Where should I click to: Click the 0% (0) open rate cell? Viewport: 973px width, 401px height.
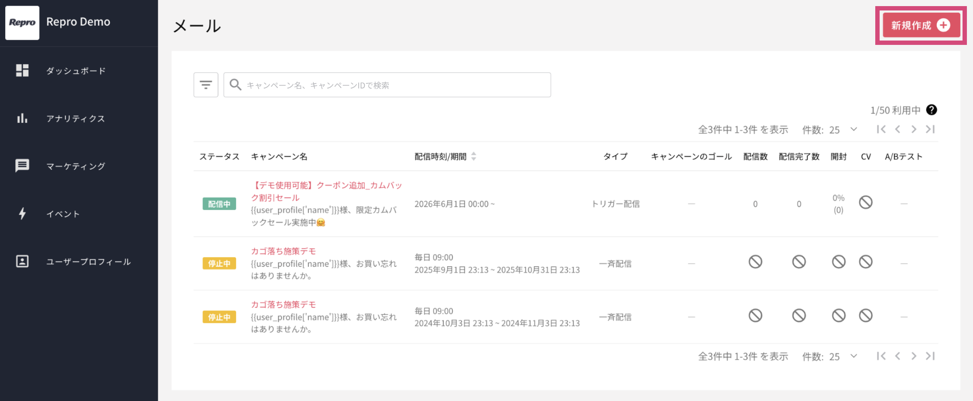[838, 204]
